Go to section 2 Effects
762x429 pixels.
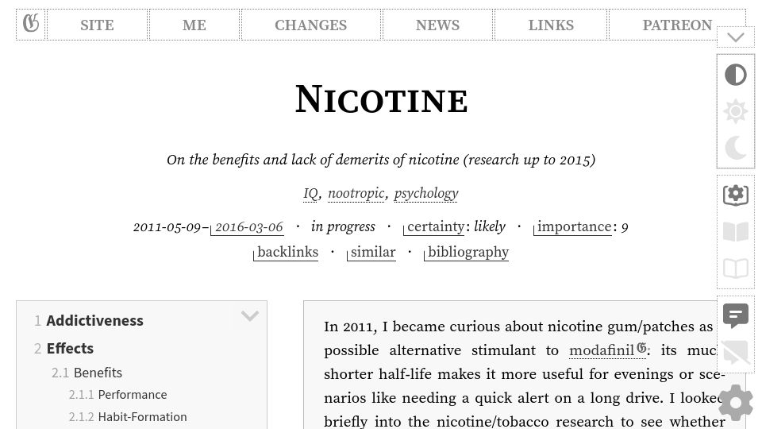[70, 348]
